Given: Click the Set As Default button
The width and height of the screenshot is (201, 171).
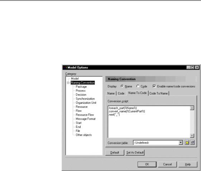Looking at the screenshot, I should click(135, 153).
